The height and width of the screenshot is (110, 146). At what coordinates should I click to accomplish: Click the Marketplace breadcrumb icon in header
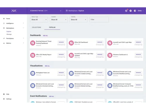[67, 11]
